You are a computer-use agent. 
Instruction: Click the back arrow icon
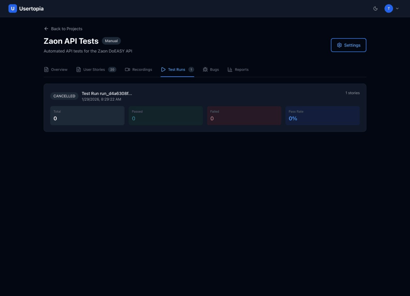pos(46,29)
